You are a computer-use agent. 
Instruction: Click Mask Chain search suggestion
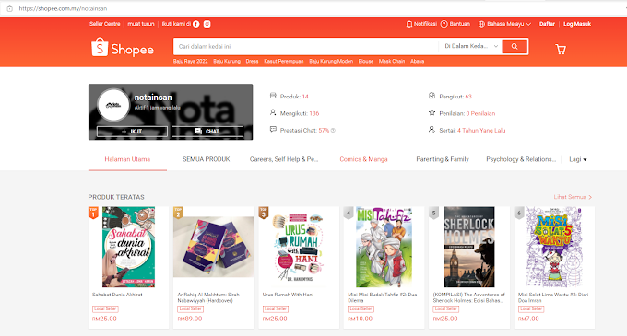[x=392, y=61]
